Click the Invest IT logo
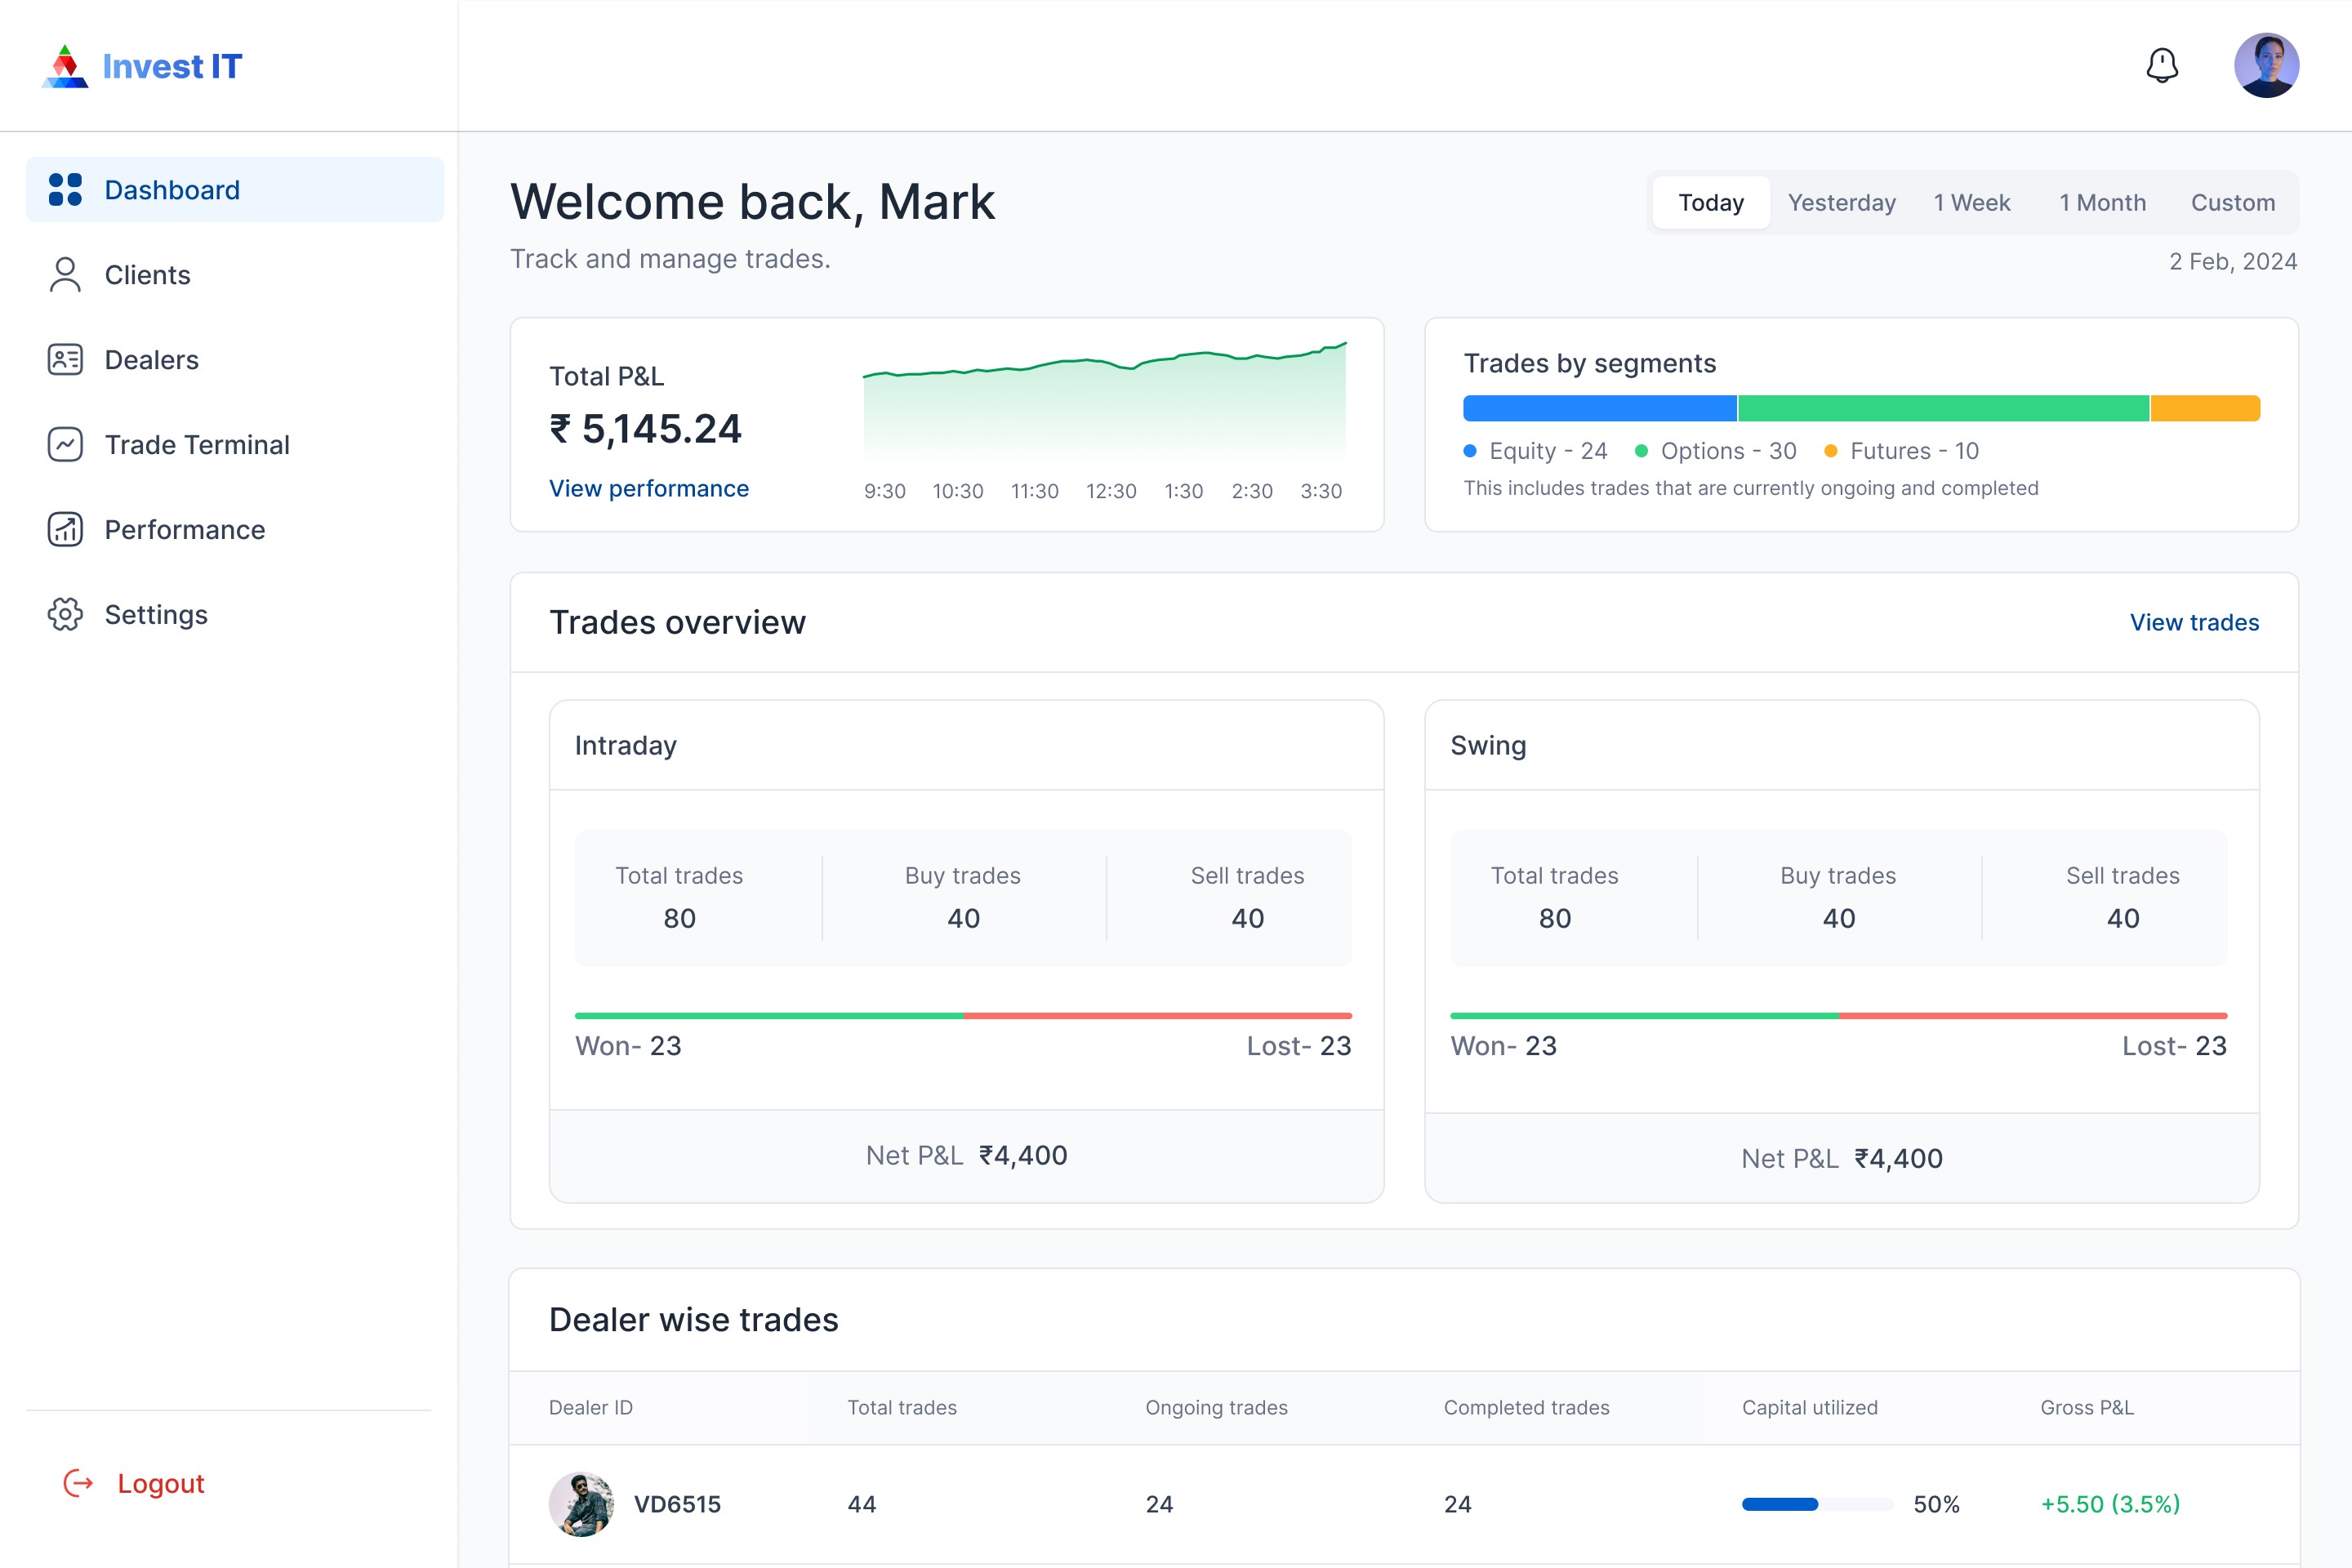Image resolution: width=2352 pixels, height=1568 pixels. (142, 66)
